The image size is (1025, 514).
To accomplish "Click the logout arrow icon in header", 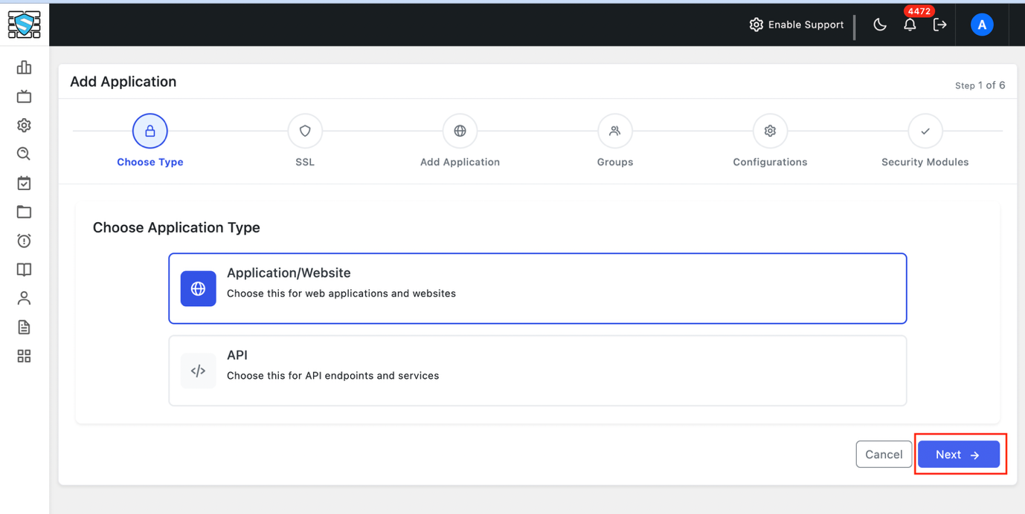I will [940, 25].
